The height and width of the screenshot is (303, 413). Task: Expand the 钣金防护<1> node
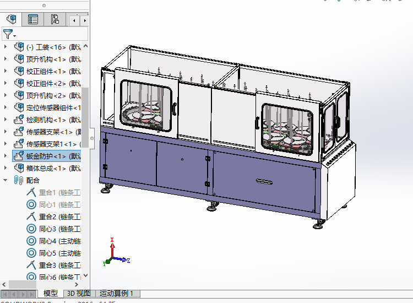tap(6, 156)
